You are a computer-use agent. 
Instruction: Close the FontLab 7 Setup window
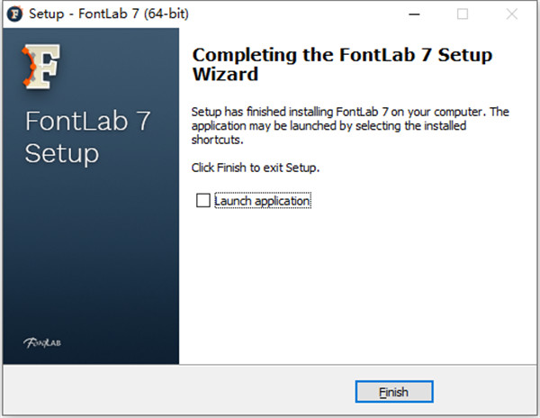point(514,14)
